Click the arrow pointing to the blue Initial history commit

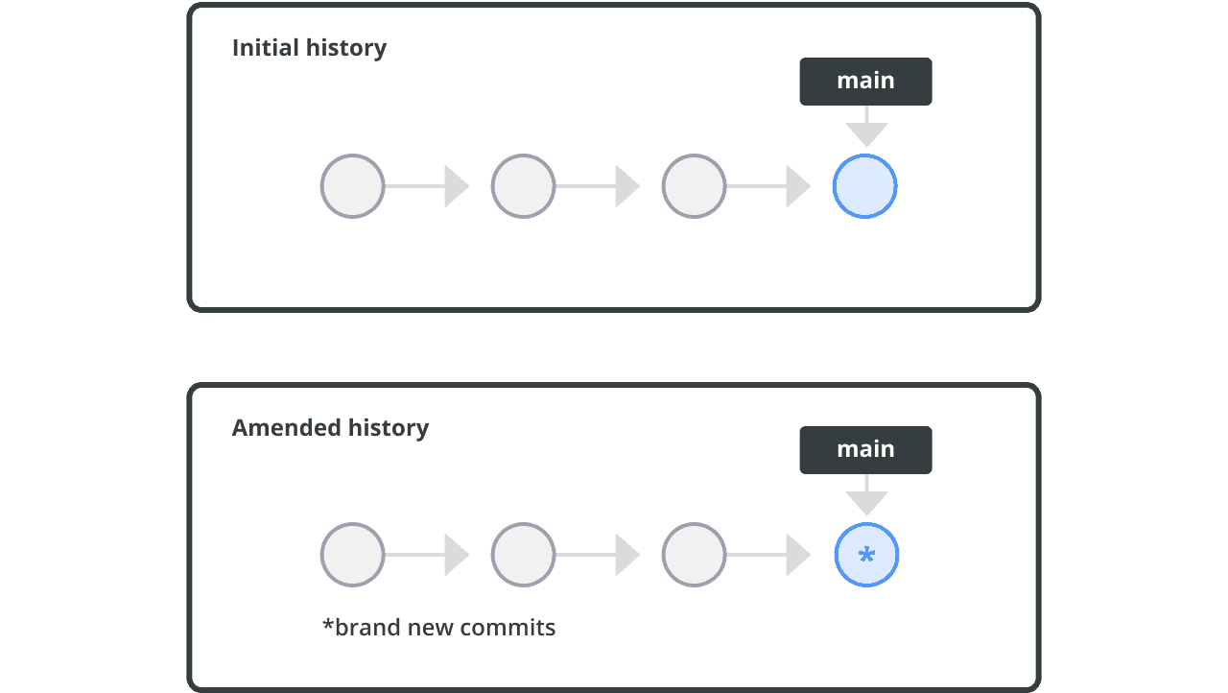[769, 186]
